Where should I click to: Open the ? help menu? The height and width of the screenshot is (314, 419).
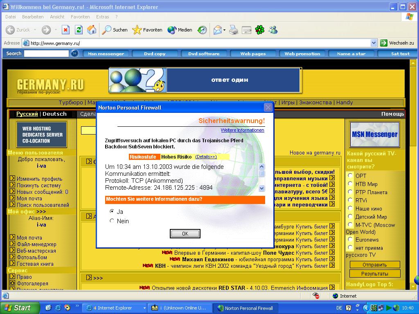(x=117, y=17)
